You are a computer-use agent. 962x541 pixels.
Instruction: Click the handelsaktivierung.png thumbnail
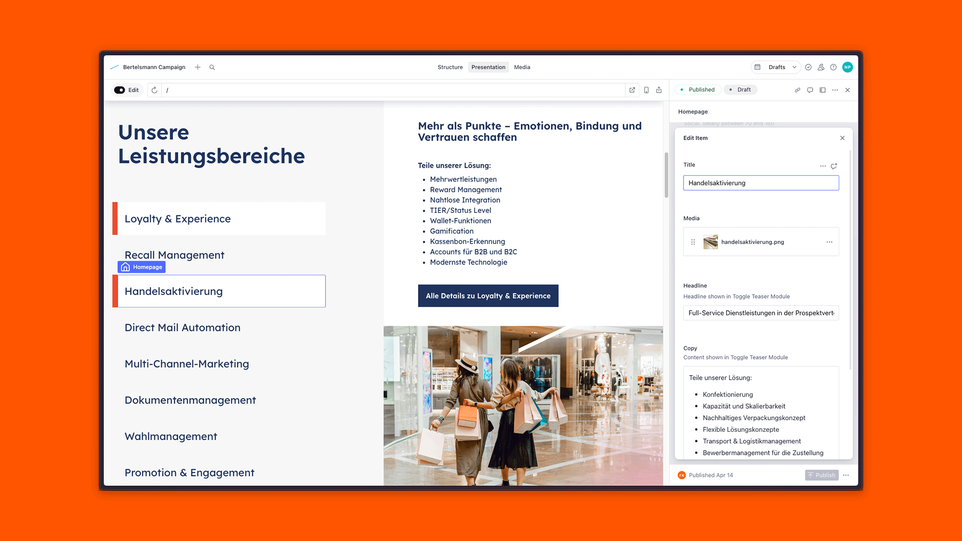(x=710, y=242)
